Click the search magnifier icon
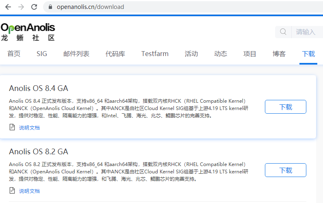Image resolution: width=323 pixels, height=203 pixels. pos(283,32)
